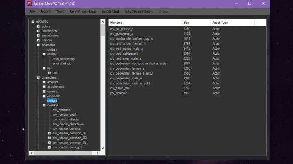The width and height of the screenshot is (293, 164).
Task: Expand civ_female_common_02 node
Action: tap(50, 138)
